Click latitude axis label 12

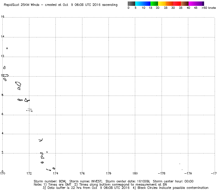coord(2,56)
